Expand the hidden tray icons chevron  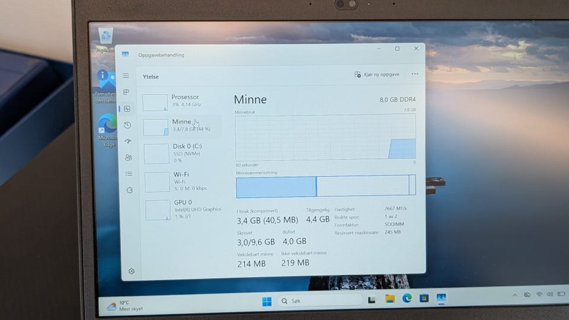point(514,295)
